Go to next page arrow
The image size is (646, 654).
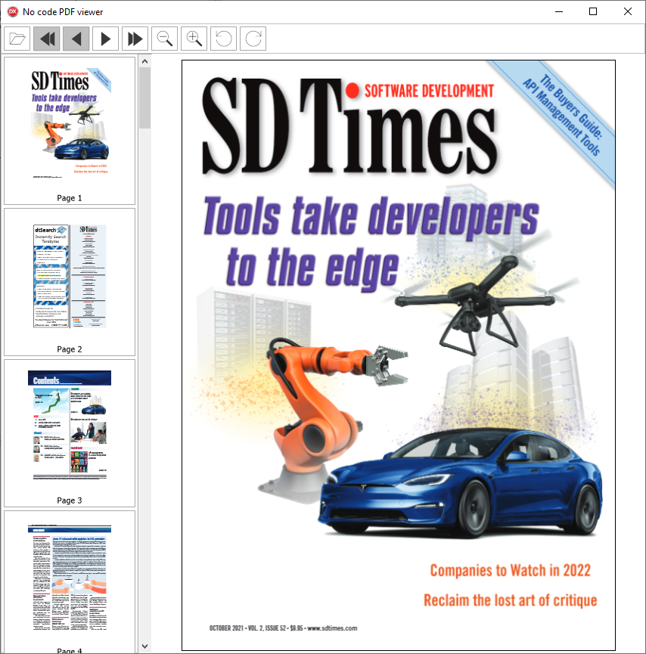[x=106, y=39]
